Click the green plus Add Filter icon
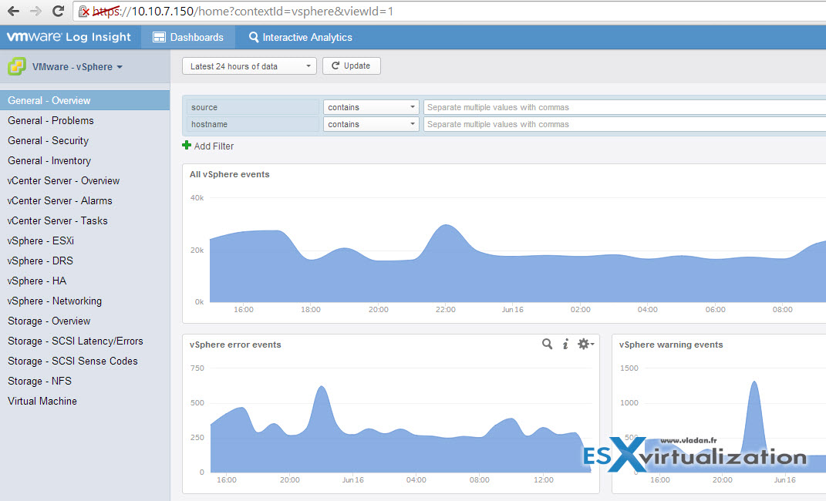Screen dimensions: 826x501 point(187,145)
